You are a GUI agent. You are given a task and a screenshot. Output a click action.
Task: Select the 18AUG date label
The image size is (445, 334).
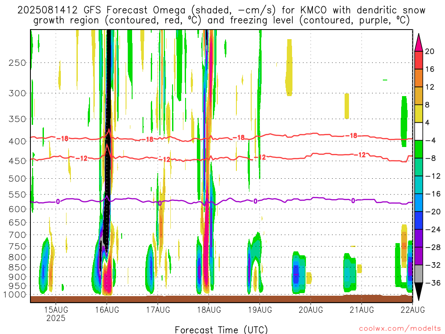[209, 310]
